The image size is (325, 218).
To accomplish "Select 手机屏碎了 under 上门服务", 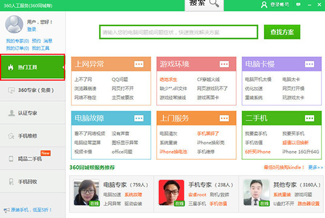I will coord(208,134).
